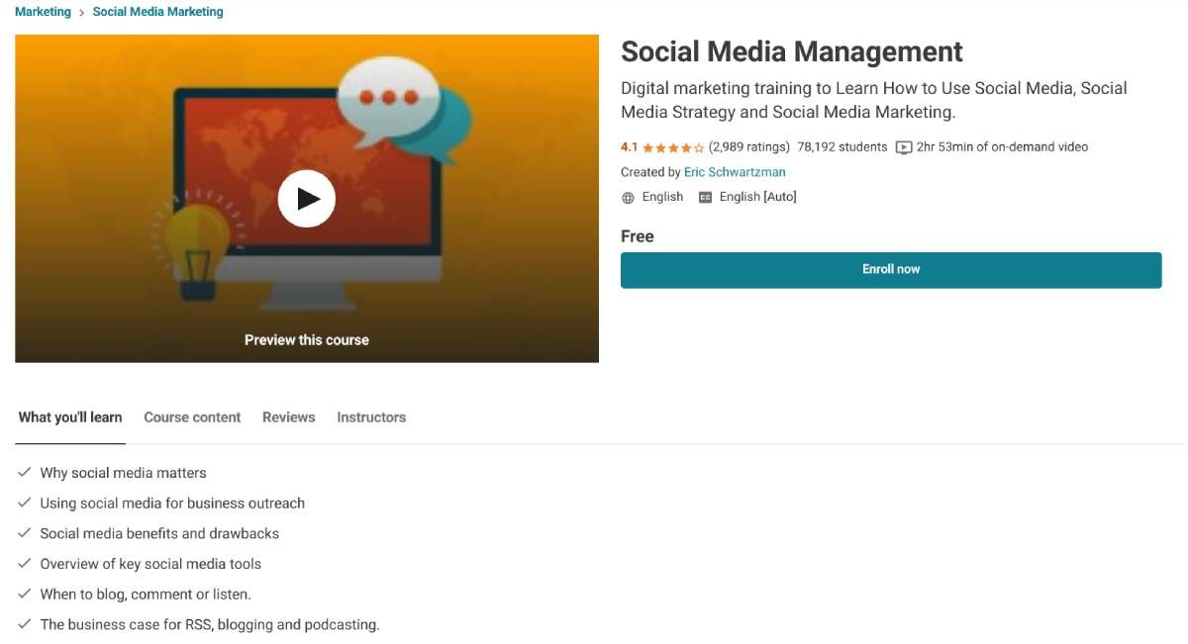Play the course preview video
The width and height of the screenshot is (1188, 644).
pos(306,199)
